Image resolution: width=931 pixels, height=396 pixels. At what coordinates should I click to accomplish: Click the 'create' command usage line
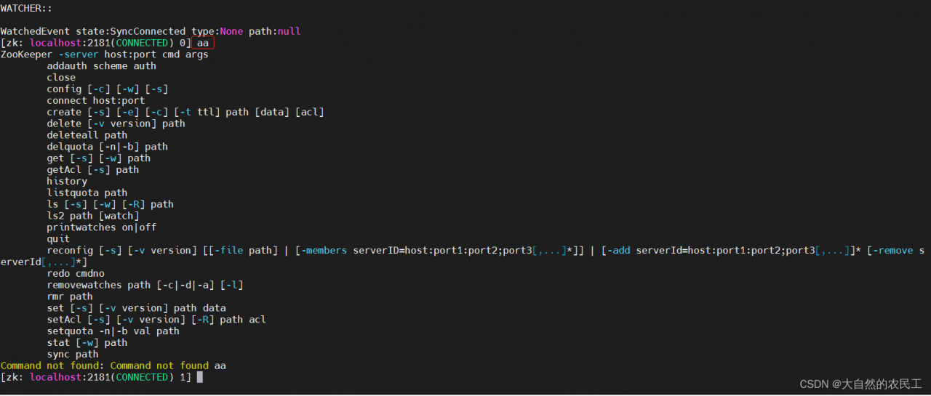coord(185,112)
